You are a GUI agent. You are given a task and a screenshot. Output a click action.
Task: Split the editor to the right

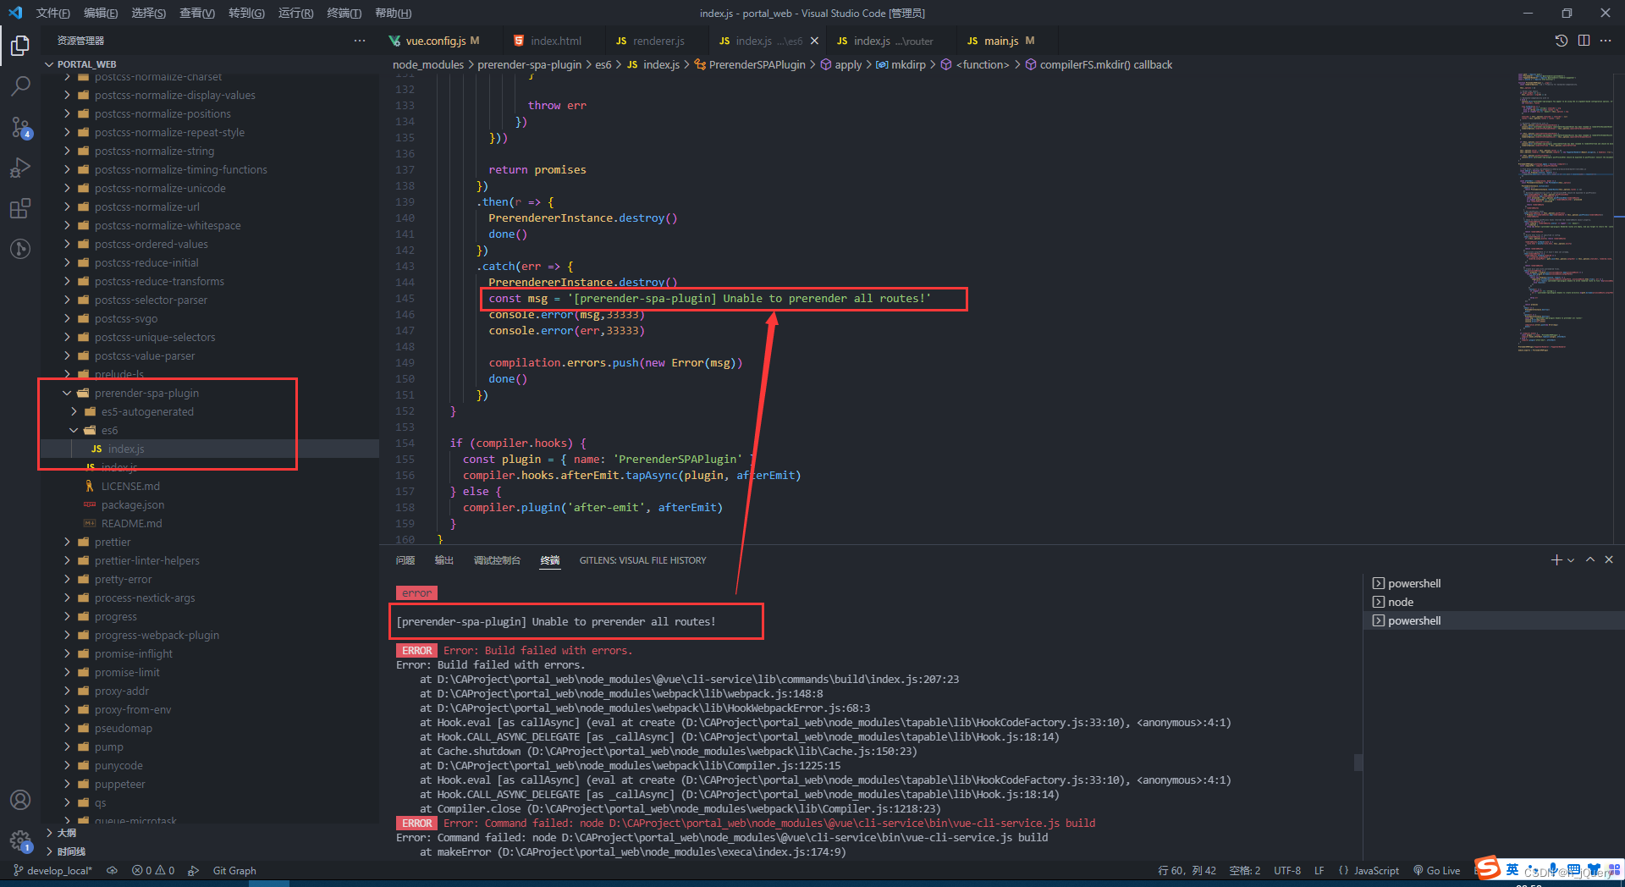point(1584,41)
